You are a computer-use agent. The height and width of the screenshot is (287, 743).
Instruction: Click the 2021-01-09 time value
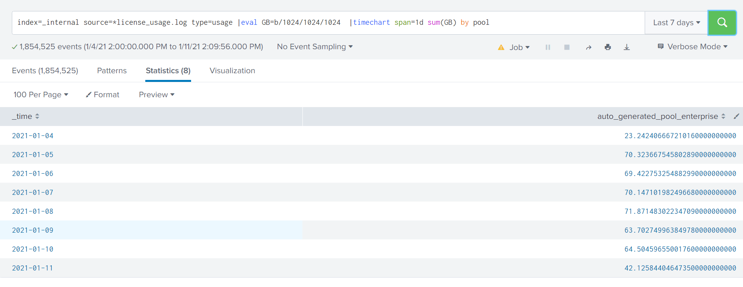(x=33, y=230)
